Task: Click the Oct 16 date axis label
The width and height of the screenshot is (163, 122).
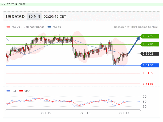Action: 85,113
